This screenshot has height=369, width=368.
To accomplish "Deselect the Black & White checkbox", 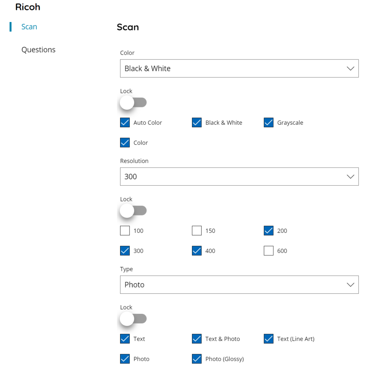I will 197,123.
